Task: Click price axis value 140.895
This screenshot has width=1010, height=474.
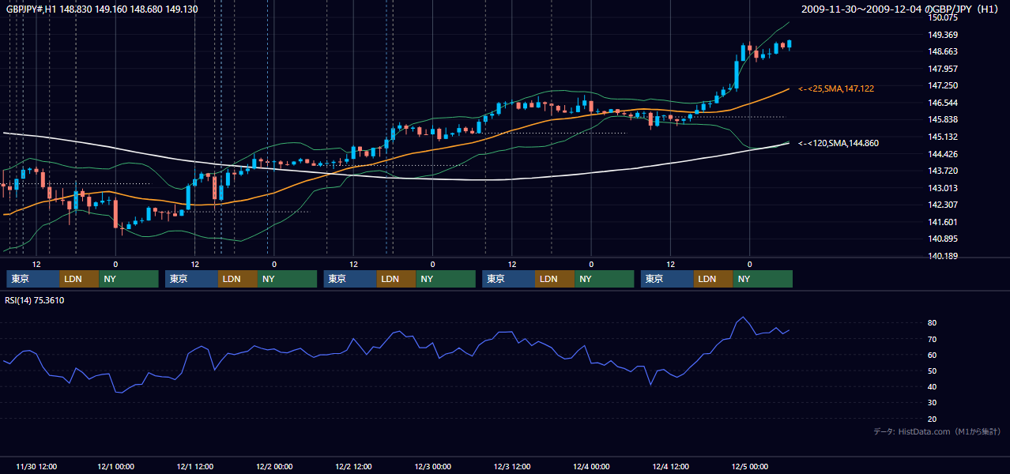Action: [943, 239]
